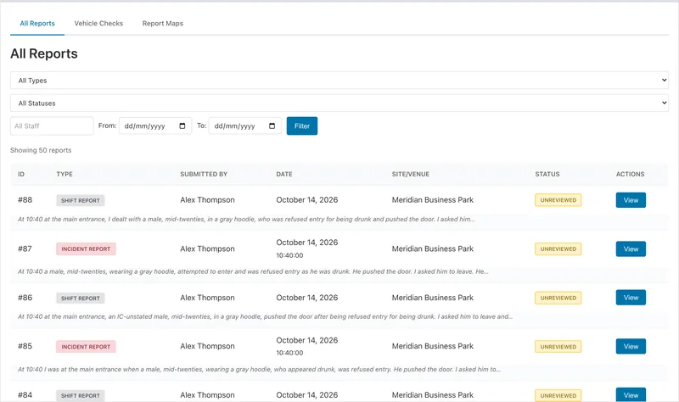This screenshot has height=402, width=679.
Task: Click the STATUS column header
Action: point(547,174)
